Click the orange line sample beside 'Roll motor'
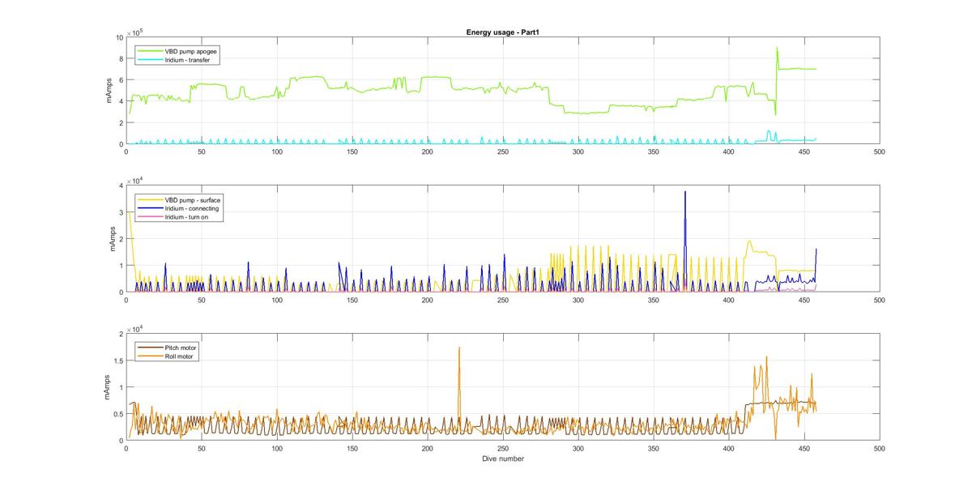 coord(151,356)
